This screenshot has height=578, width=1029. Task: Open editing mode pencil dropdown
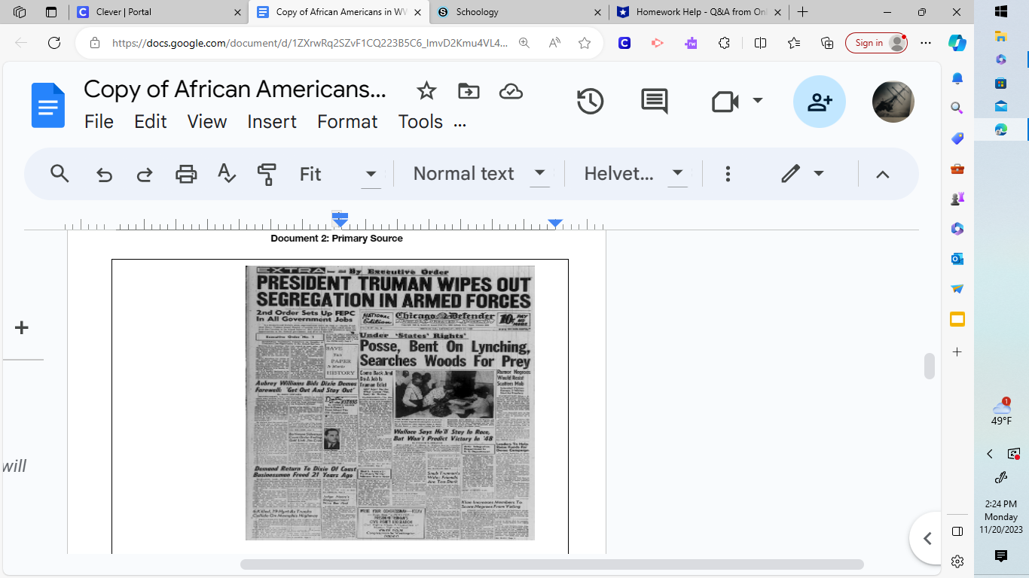point(802,174)
